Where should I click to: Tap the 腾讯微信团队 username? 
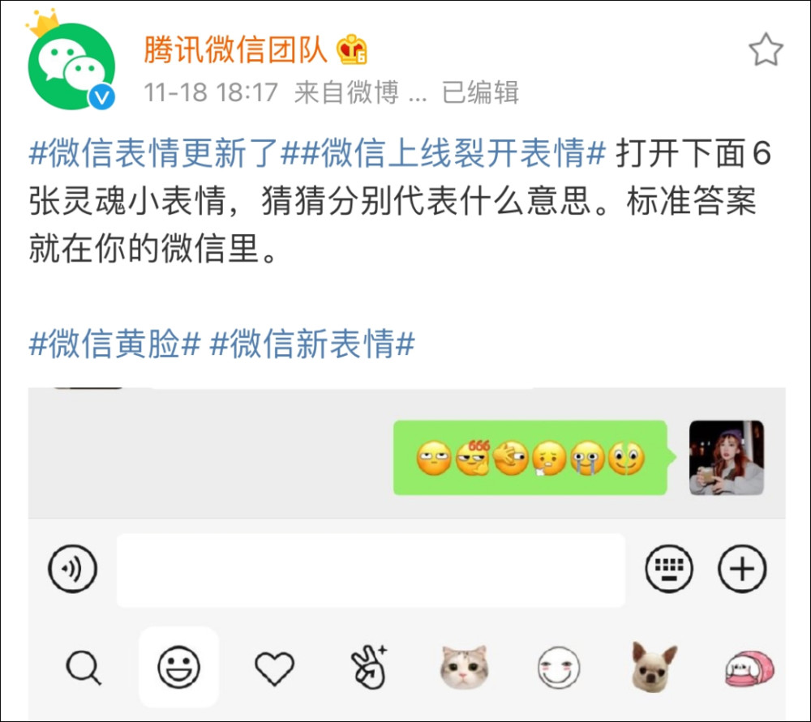tap(236, 50)
